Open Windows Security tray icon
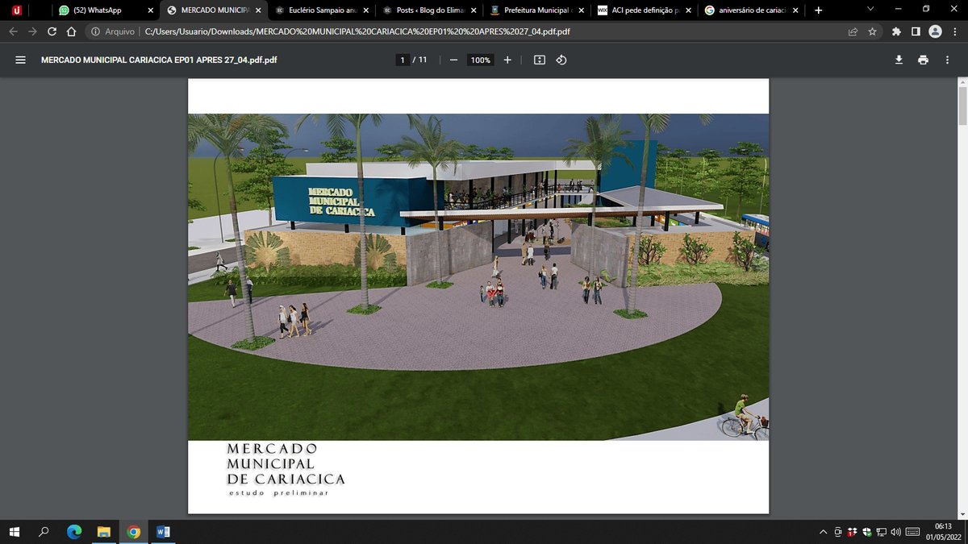968x544 pixels. click(866, 532)
